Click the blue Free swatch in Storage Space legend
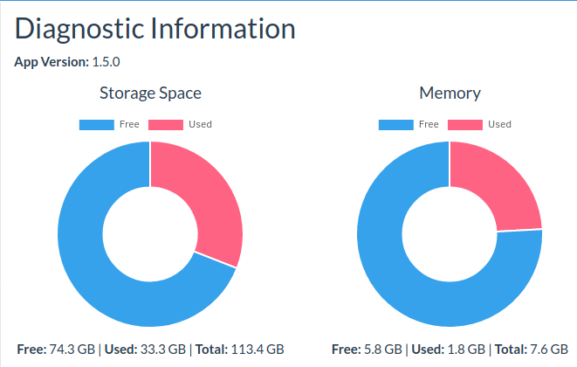The image size is (577, 367). pos(97,124)
